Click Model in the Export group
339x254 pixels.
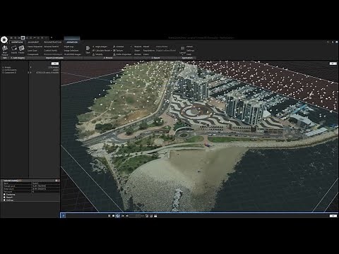point(146,47)
